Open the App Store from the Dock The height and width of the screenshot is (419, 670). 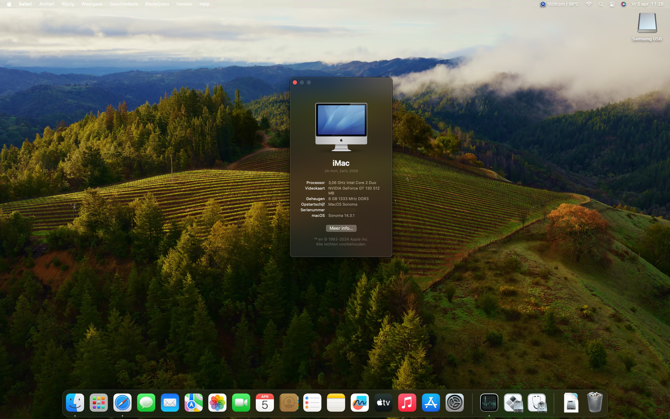tap(431, 403)
